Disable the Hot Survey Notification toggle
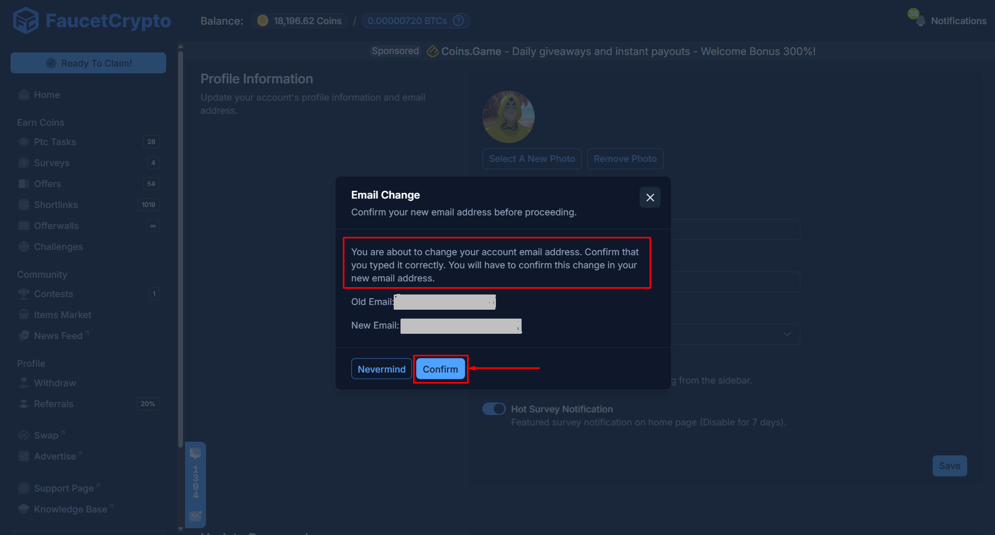This screenshot has width=995, height=535. [493, 409]
